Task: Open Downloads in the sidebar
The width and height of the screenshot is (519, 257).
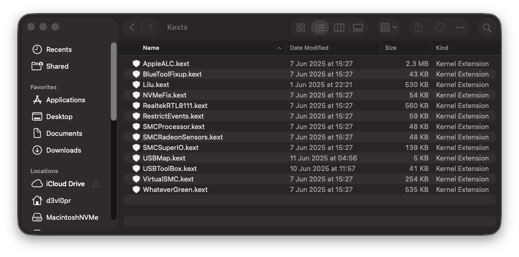Action: click(x=64, y=151)
